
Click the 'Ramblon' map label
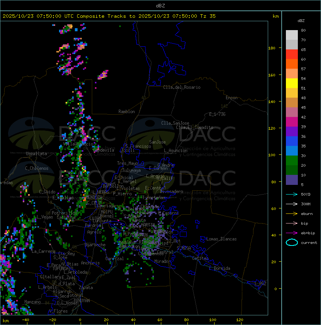(x=127, y=112)
